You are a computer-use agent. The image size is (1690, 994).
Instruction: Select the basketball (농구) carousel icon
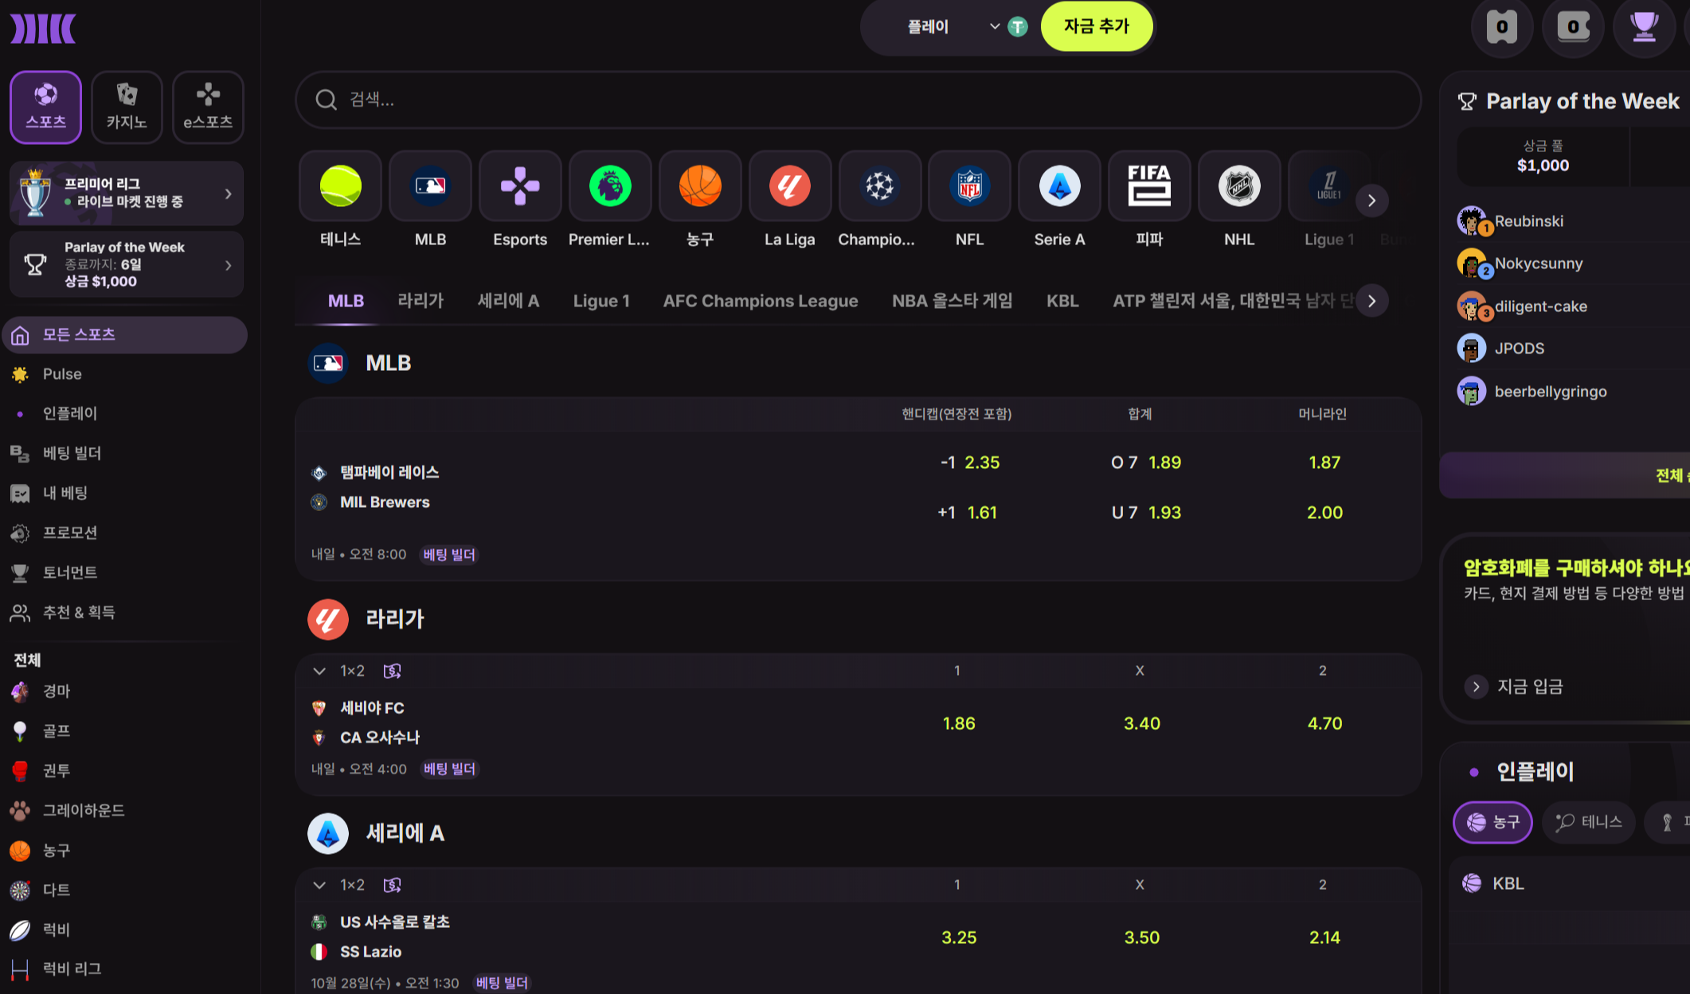click(700, 186)
